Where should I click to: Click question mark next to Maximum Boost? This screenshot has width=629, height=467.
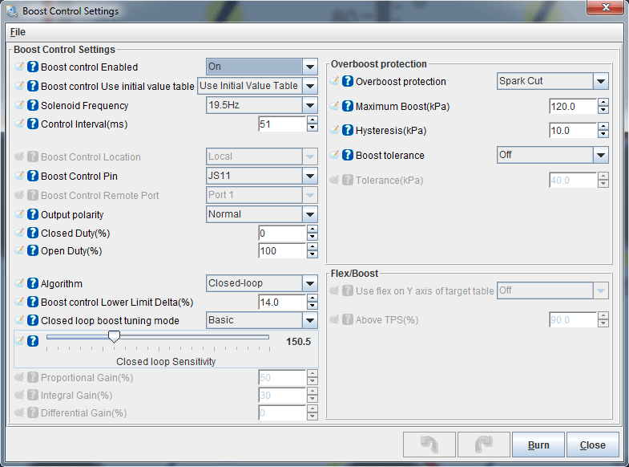point(348,107)
